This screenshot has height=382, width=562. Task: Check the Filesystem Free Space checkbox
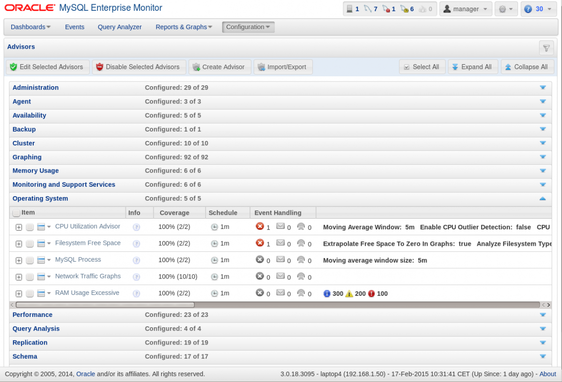[30, 244]
